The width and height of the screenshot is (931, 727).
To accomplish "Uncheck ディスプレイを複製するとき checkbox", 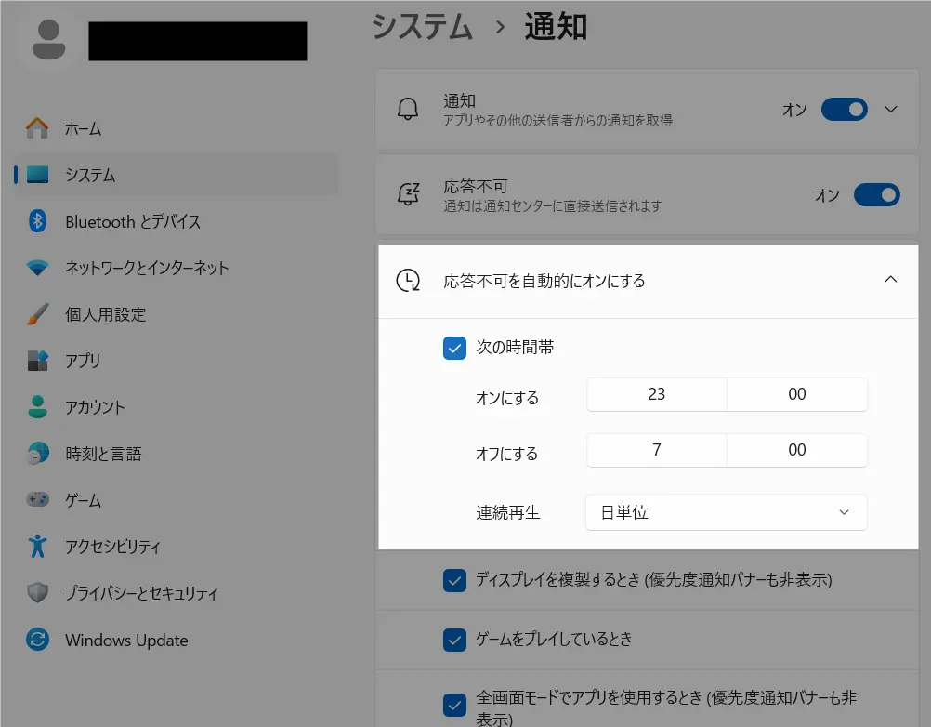I will [454, 580].
